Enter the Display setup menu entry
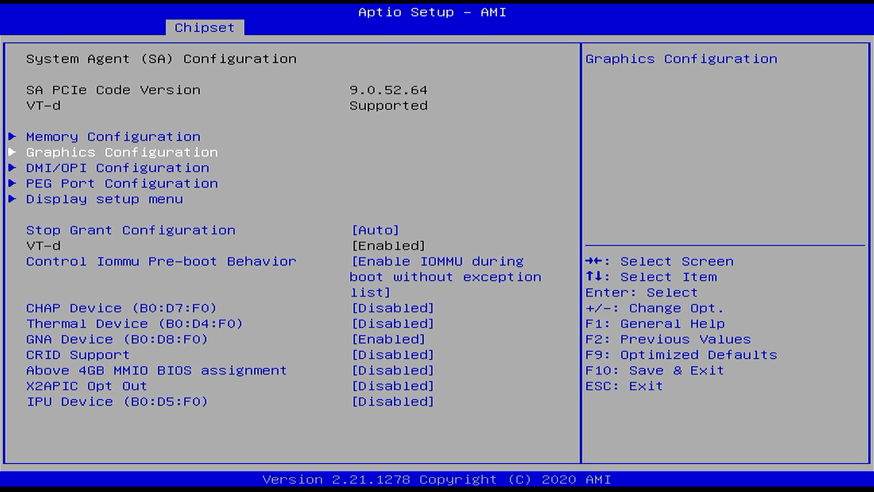 (104, 199)
